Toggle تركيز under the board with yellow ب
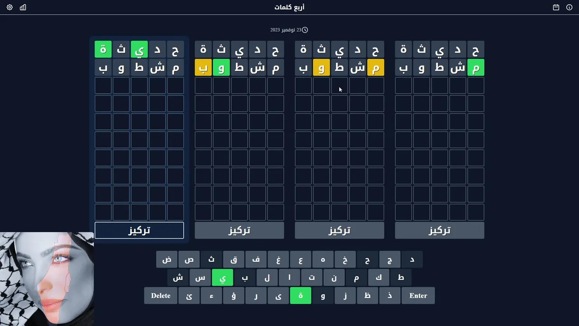Image resolution: width=579 pixels, height=326 pixels. [x=239, y=230]
